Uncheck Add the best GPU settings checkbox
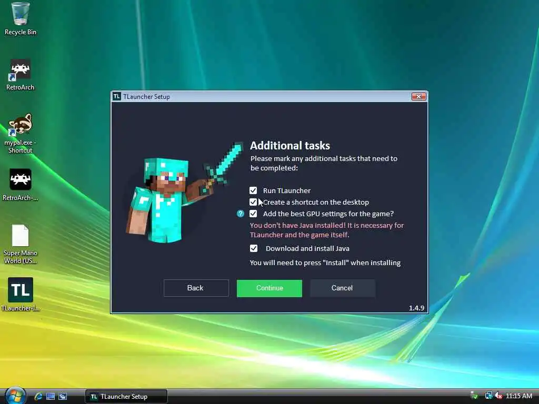The image size is (539, 404). coord(253,214)
